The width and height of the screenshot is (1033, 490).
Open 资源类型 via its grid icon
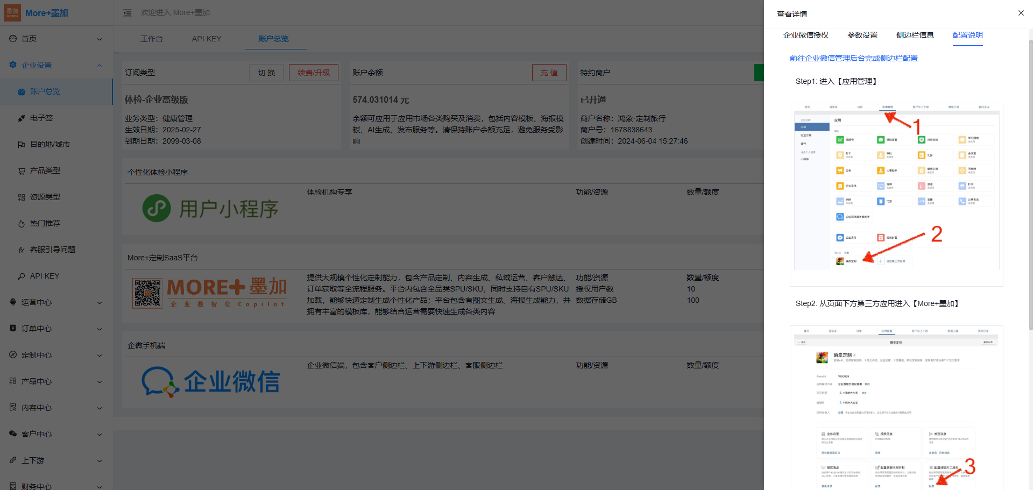coord(22,197)
